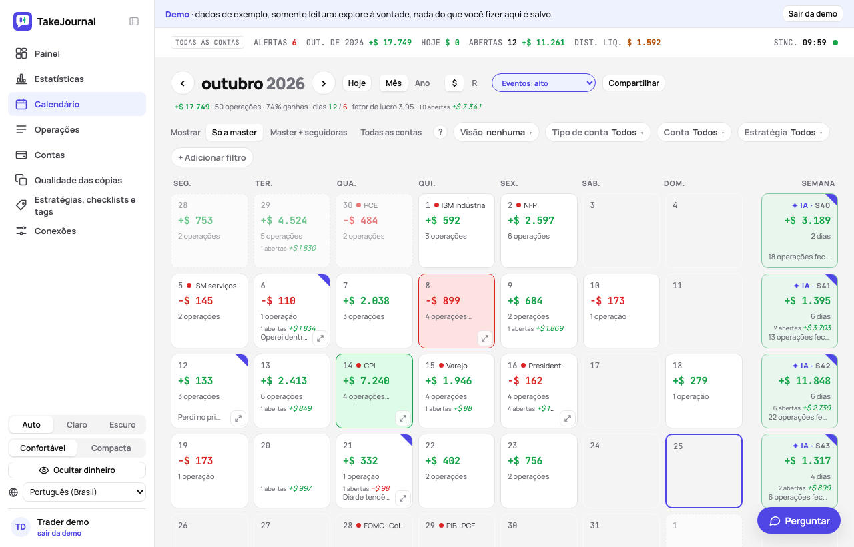Go to previous month arrow
The image size is (854, 547).
(x=183, y=83)
